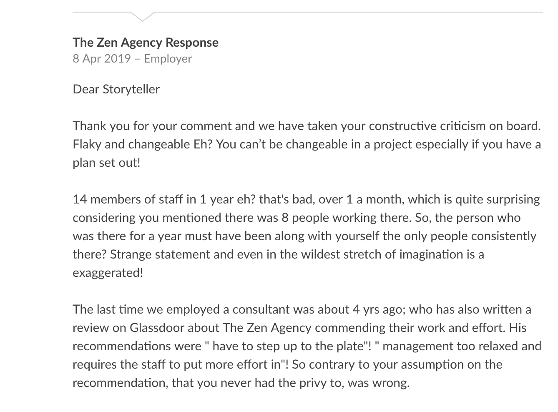Click the quote "have to step up to the plate"
This screenshot has height=412, width=558.
[x=287, y=346]
